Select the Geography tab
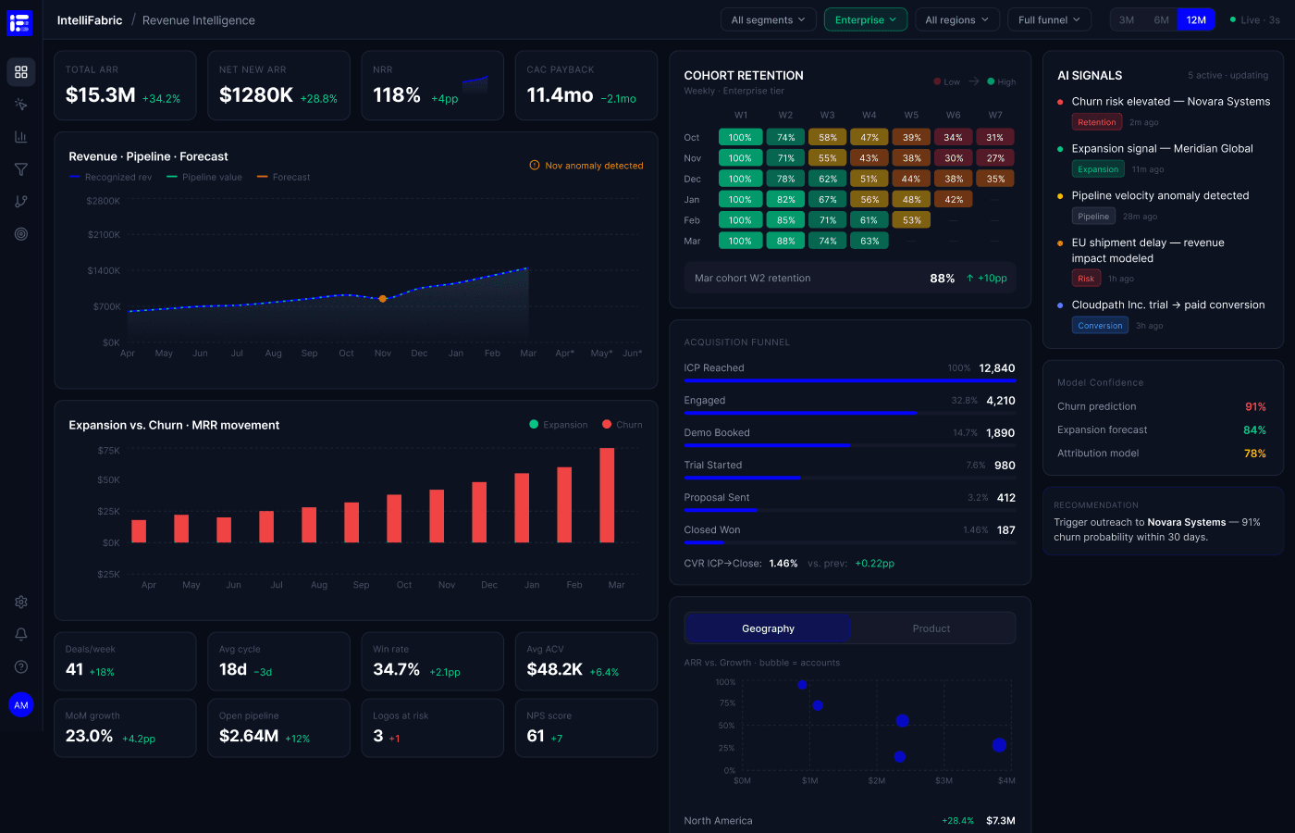This screenshot has height=833, width=1295. point(768,628)
